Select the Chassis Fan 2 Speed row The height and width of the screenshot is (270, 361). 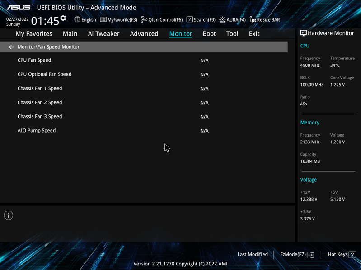pos(144,102)
